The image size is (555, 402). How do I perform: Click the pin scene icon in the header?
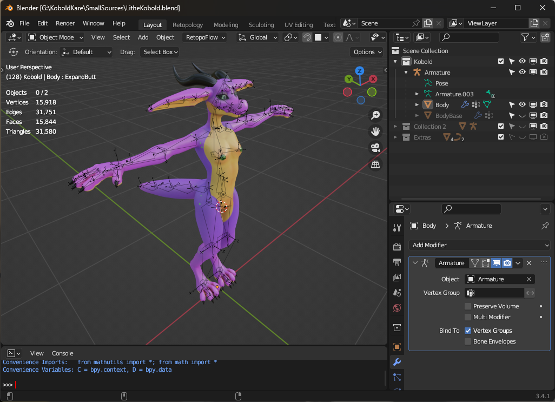(x=416, y=23)
